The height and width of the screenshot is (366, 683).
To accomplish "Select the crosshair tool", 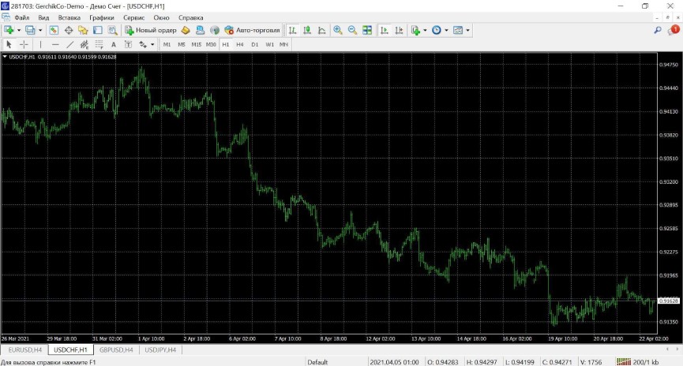I will tap(24, 44).
